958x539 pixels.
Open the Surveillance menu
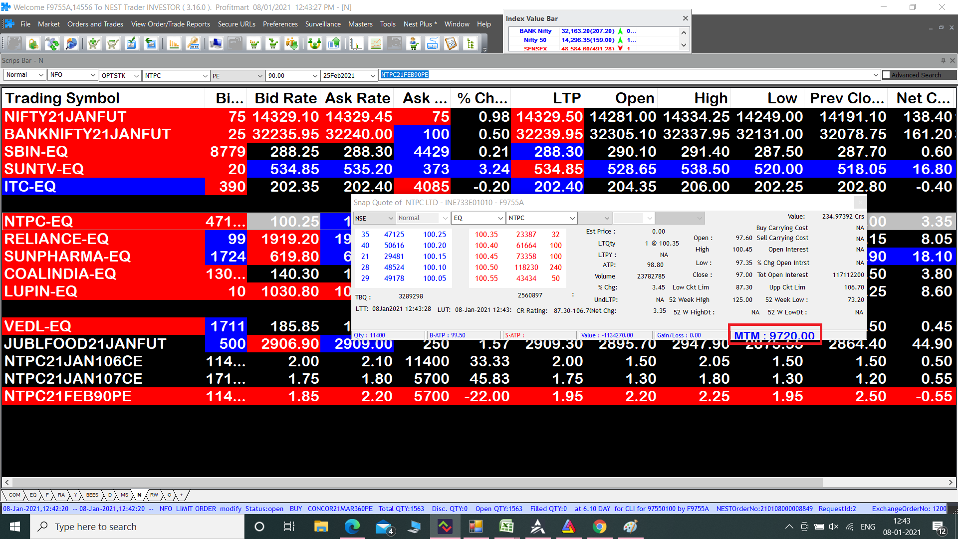point(323,24)
